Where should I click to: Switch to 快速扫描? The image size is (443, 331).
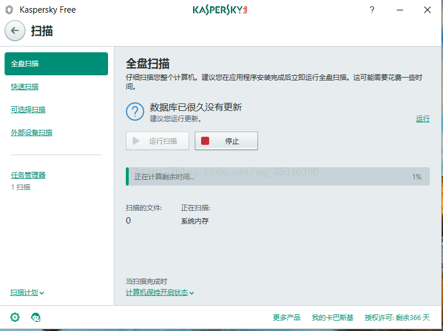(25, 87)
